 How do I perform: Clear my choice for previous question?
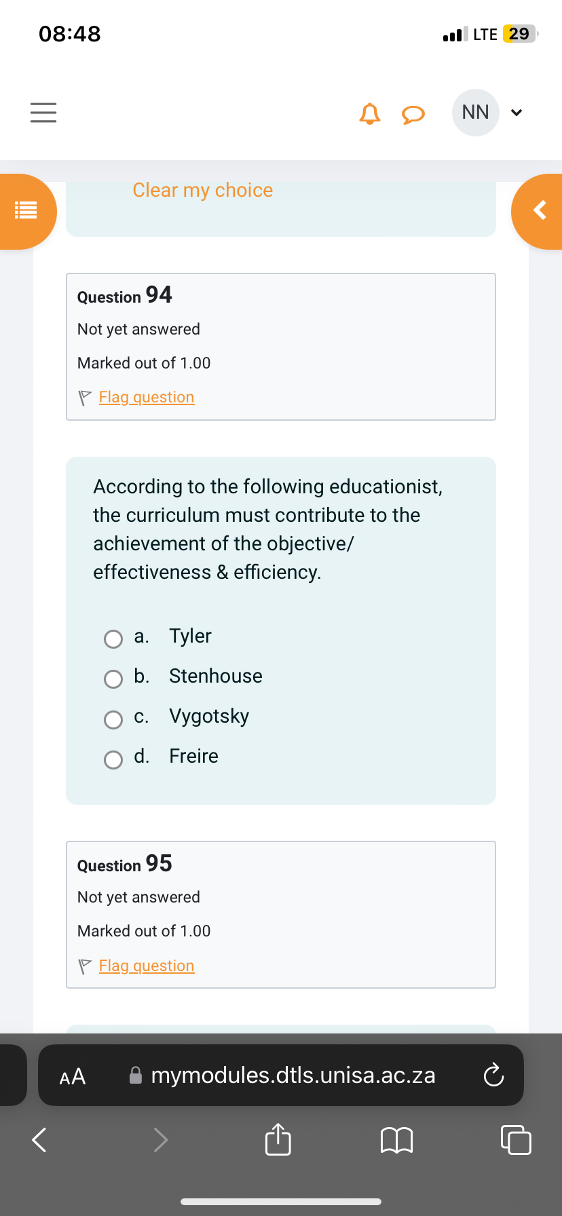(x=202, y=190)
